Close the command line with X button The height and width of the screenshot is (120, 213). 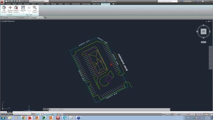[x=45, y=110]
